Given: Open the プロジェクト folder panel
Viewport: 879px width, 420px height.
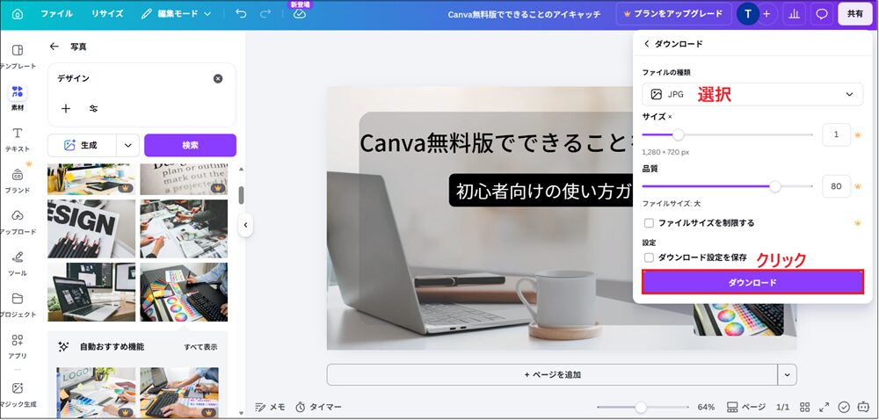Looking at the screenshot, I should tap(18, 305).
